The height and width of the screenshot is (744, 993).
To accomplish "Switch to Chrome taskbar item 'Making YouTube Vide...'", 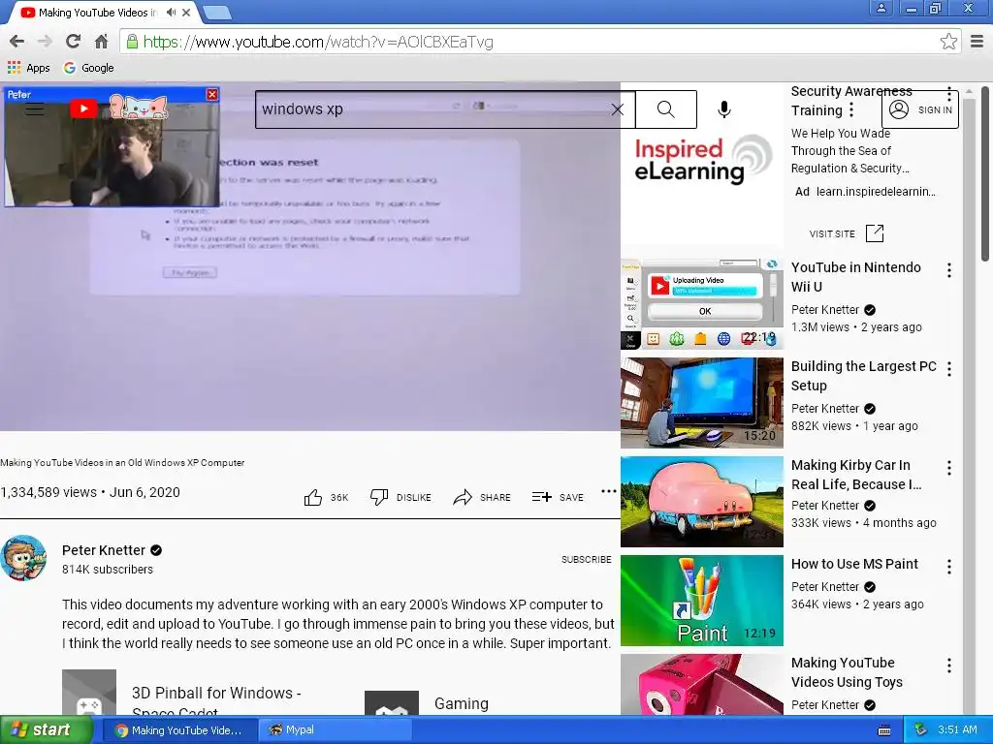I will (178, 730).
